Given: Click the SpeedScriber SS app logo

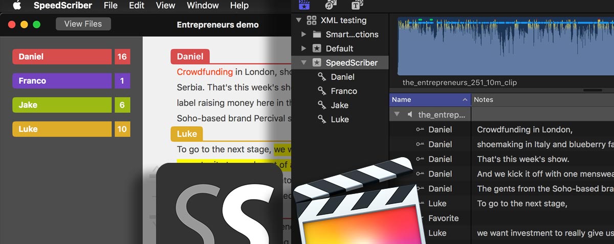Looking at the screenshot, I should tap(219, 203).
